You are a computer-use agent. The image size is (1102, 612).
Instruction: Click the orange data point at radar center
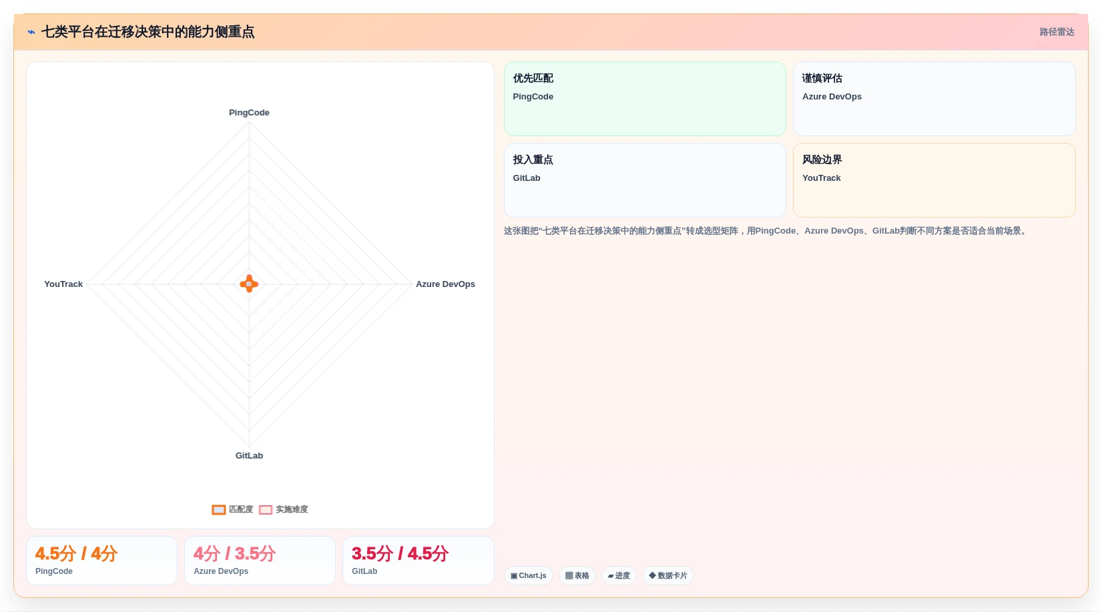tap(249, 284)
